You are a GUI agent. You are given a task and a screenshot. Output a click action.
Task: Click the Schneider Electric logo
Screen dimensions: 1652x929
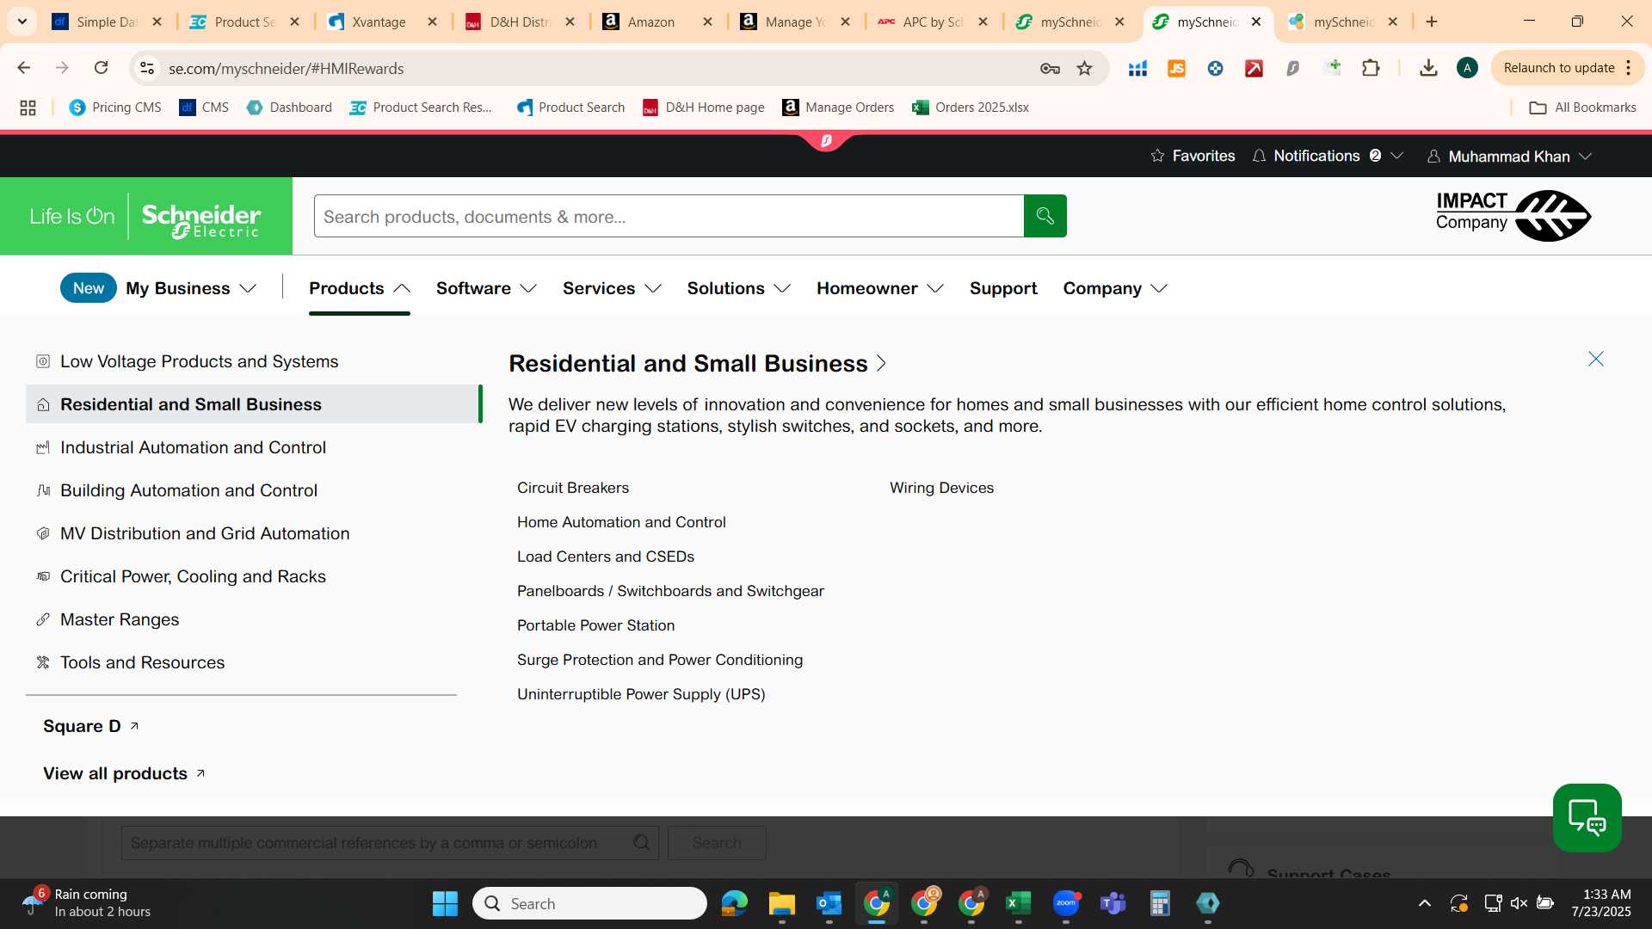click(146, 216)
